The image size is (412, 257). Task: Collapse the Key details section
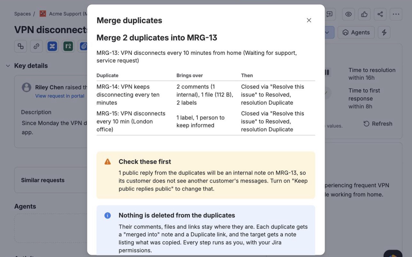pyautogui.click(x=8, y=66)
